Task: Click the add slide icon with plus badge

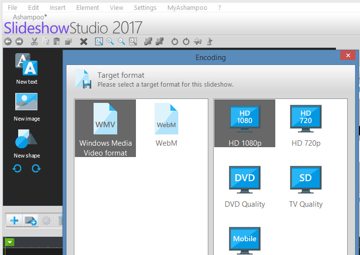Action: click(x=31, y=221)
